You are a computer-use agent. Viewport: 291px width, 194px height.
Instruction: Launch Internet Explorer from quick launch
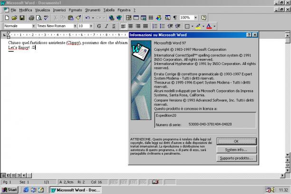[26, 190]
